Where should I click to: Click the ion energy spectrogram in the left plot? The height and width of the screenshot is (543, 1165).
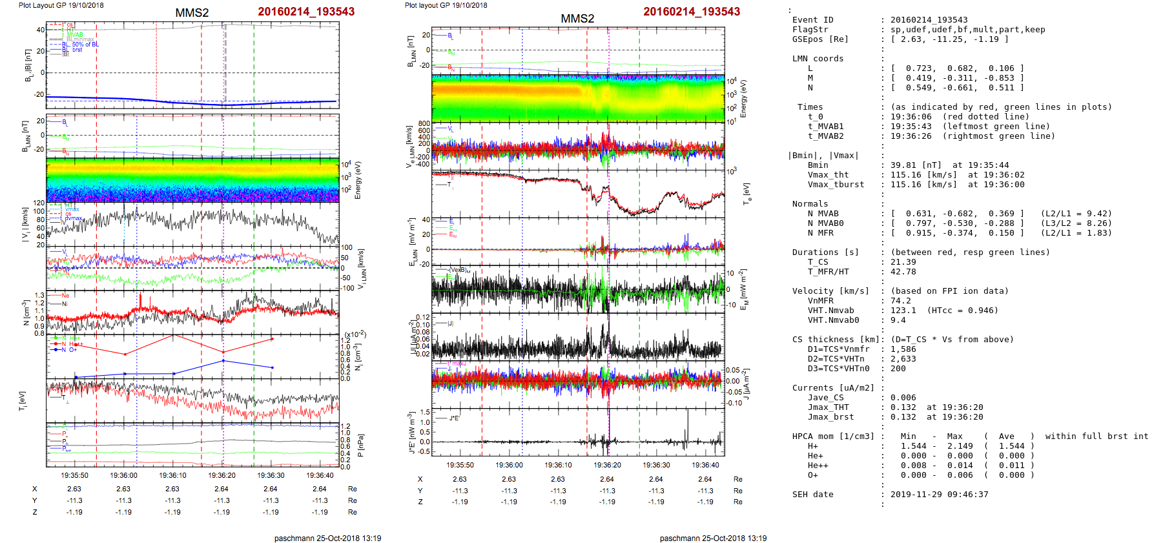coord(192,179)
